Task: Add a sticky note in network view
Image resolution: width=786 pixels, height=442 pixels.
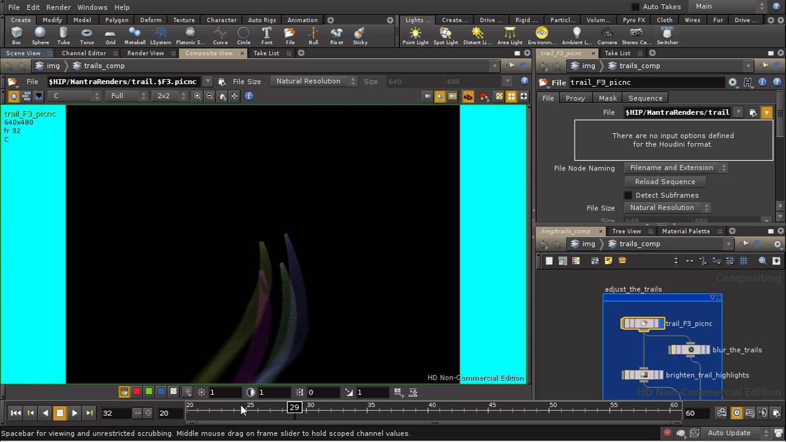Action: tap(609, 261)
